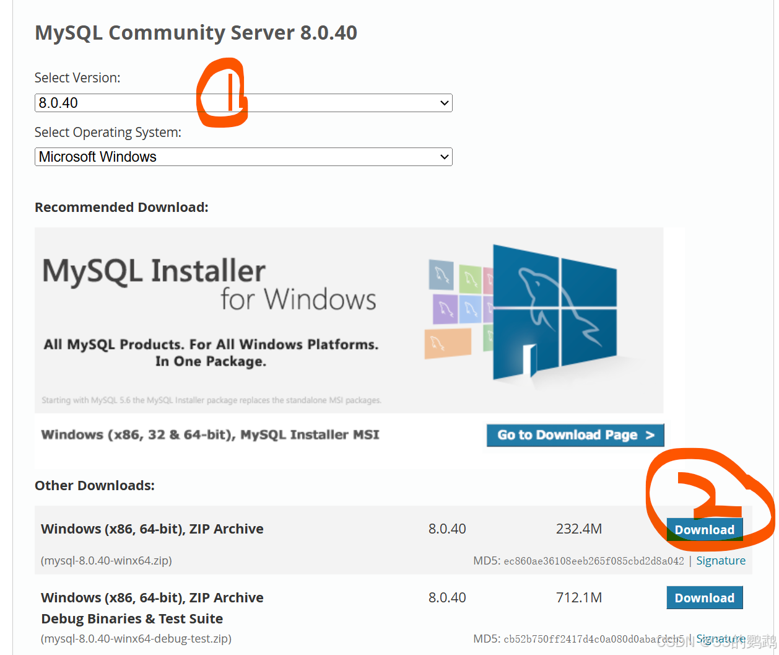Open the Operating System dropdown showing Microsoft Windows
779x655 pixels.
coord(243,157)
